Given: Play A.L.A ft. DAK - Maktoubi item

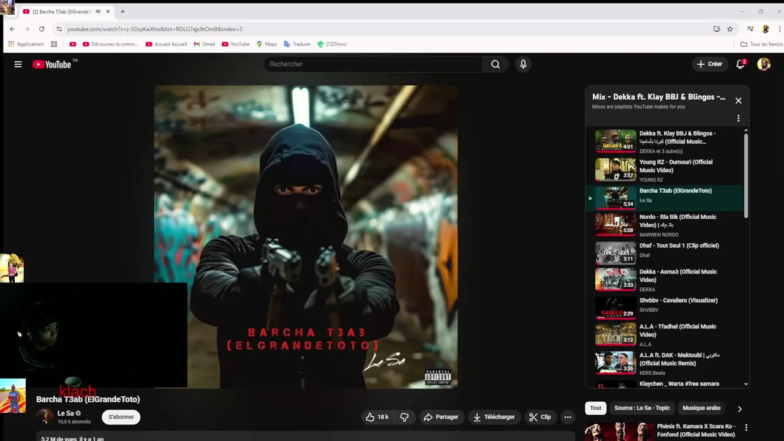Looking at the screenshot, I should (x=665, y=363).
